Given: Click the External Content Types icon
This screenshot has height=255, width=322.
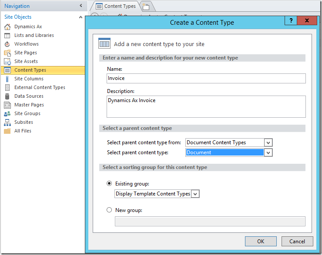Looking at the screenshot, I should 7,87.
